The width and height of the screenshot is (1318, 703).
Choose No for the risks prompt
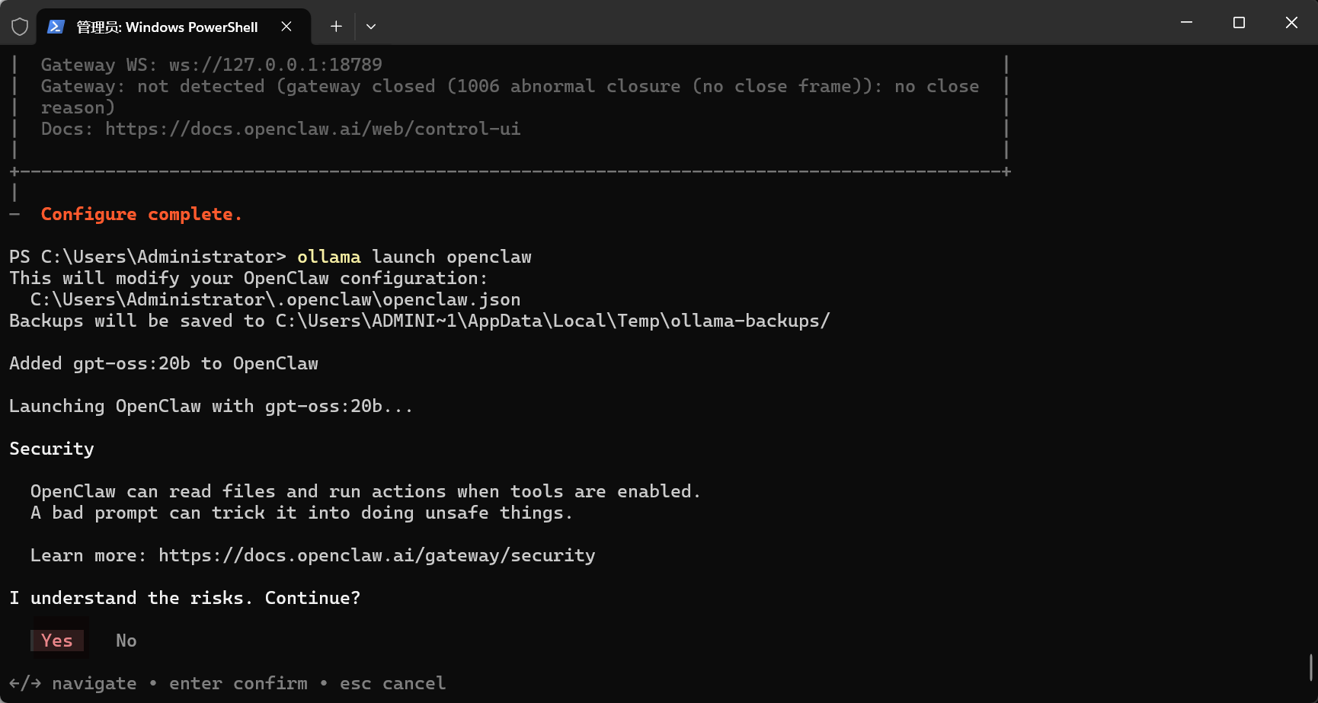(126, 641)
